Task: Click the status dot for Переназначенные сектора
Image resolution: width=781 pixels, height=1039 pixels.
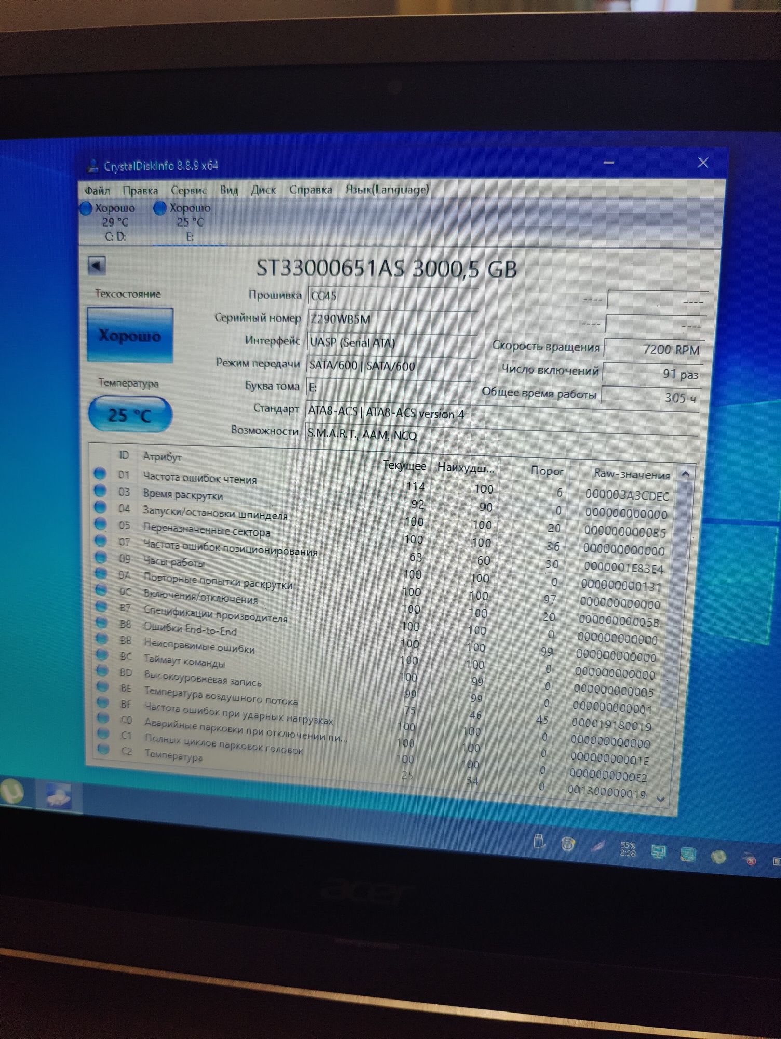Action: (101, 524)
